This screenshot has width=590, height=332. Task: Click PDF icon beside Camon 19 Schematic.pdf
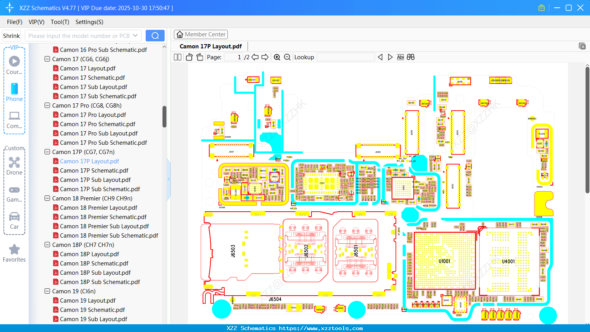click(56, 310)
